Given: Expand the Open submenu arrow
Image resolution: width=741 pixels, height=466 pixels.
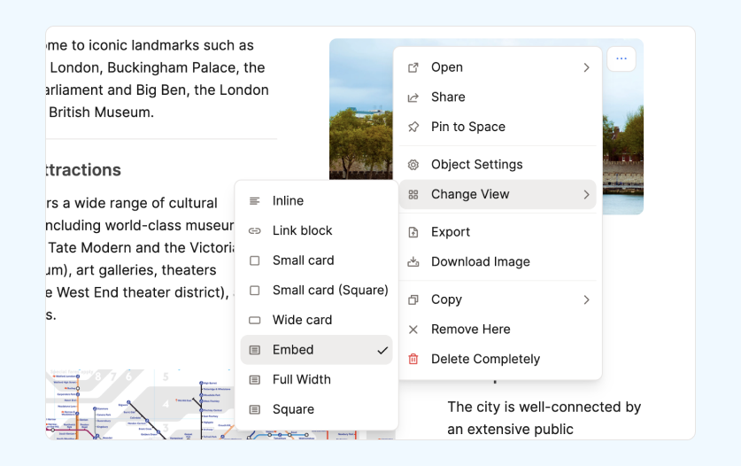Looking at the screenshot, I should pyautogui.click(x=586, y=67).
